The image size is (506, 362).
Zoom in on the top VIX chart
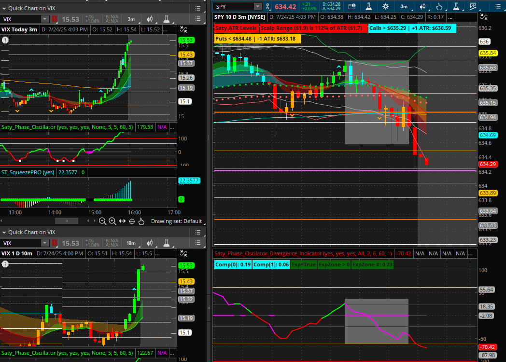point(112,222)
